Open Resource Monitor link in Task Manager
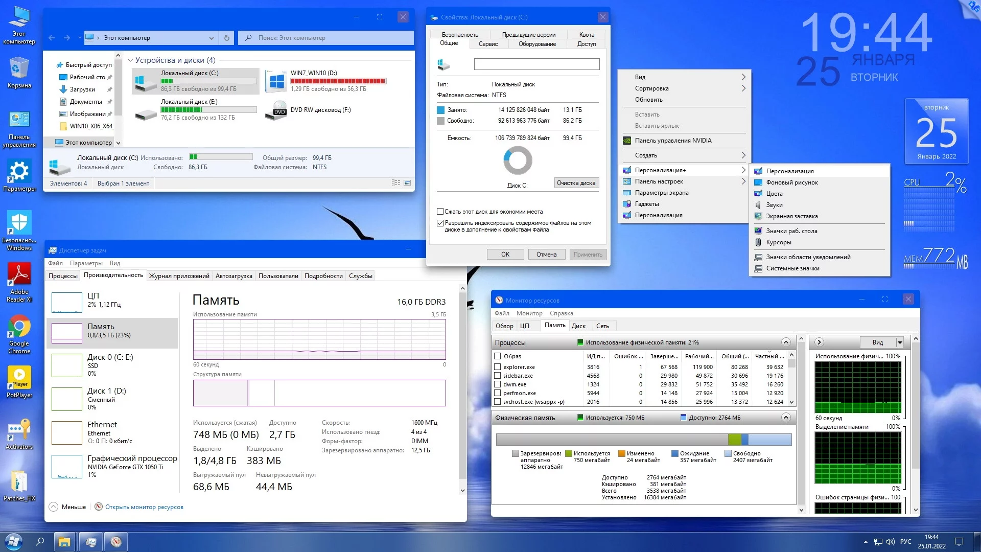The image size is (981, 552). point(144,507)
